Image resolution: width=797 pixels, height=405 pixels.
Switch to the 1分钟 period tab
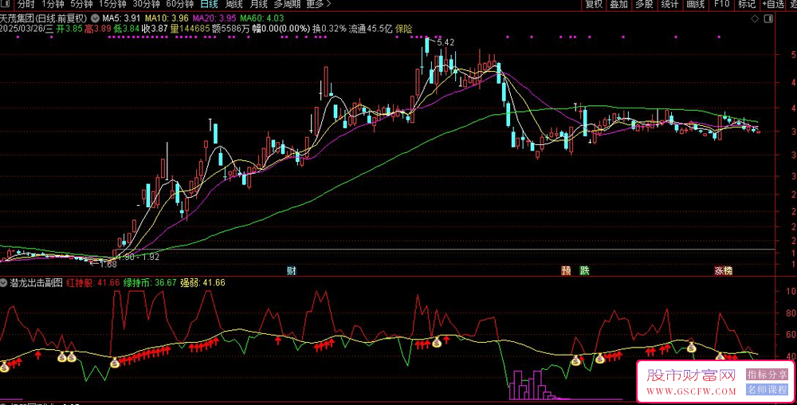coord(53,5)
